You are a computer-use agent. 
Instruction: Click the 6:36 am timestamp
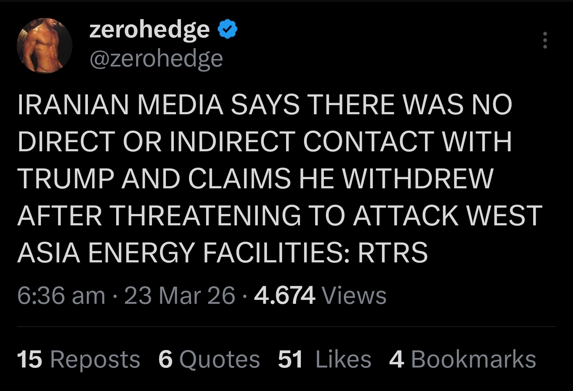tap(61, 295)
